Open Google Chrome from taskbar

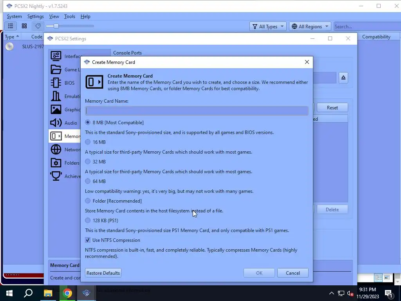pyautogui.click(x=67, y=293)
